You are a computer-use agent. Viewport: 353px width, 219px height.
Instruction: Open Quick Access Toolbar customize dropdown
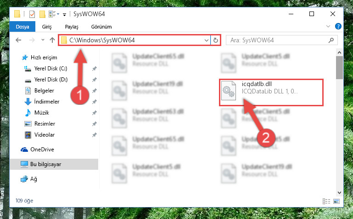pos(64,15)
